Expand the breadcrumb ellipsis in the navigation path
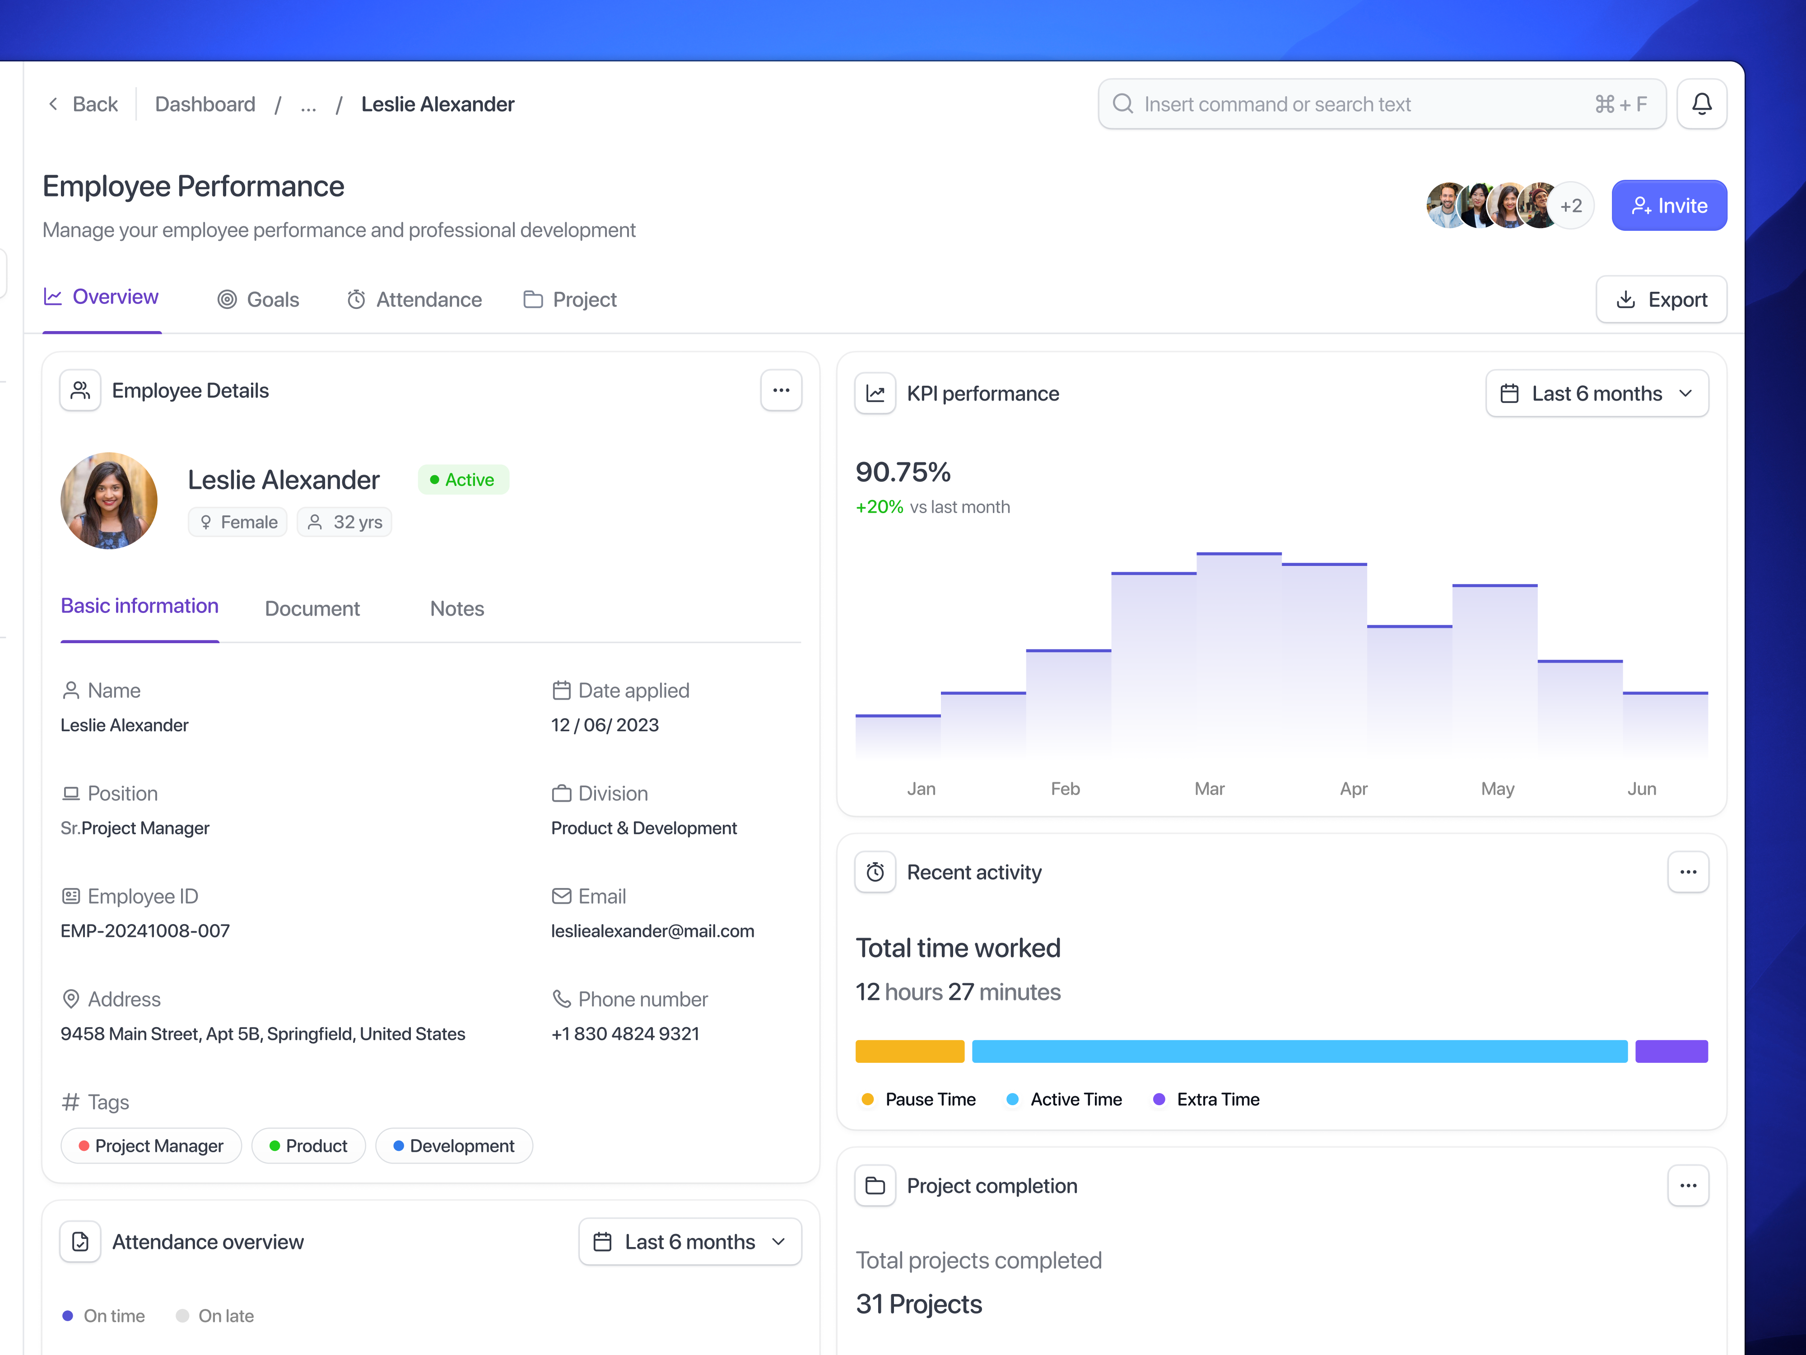Screen dimensions: 1806x1355 pos(308,104)
